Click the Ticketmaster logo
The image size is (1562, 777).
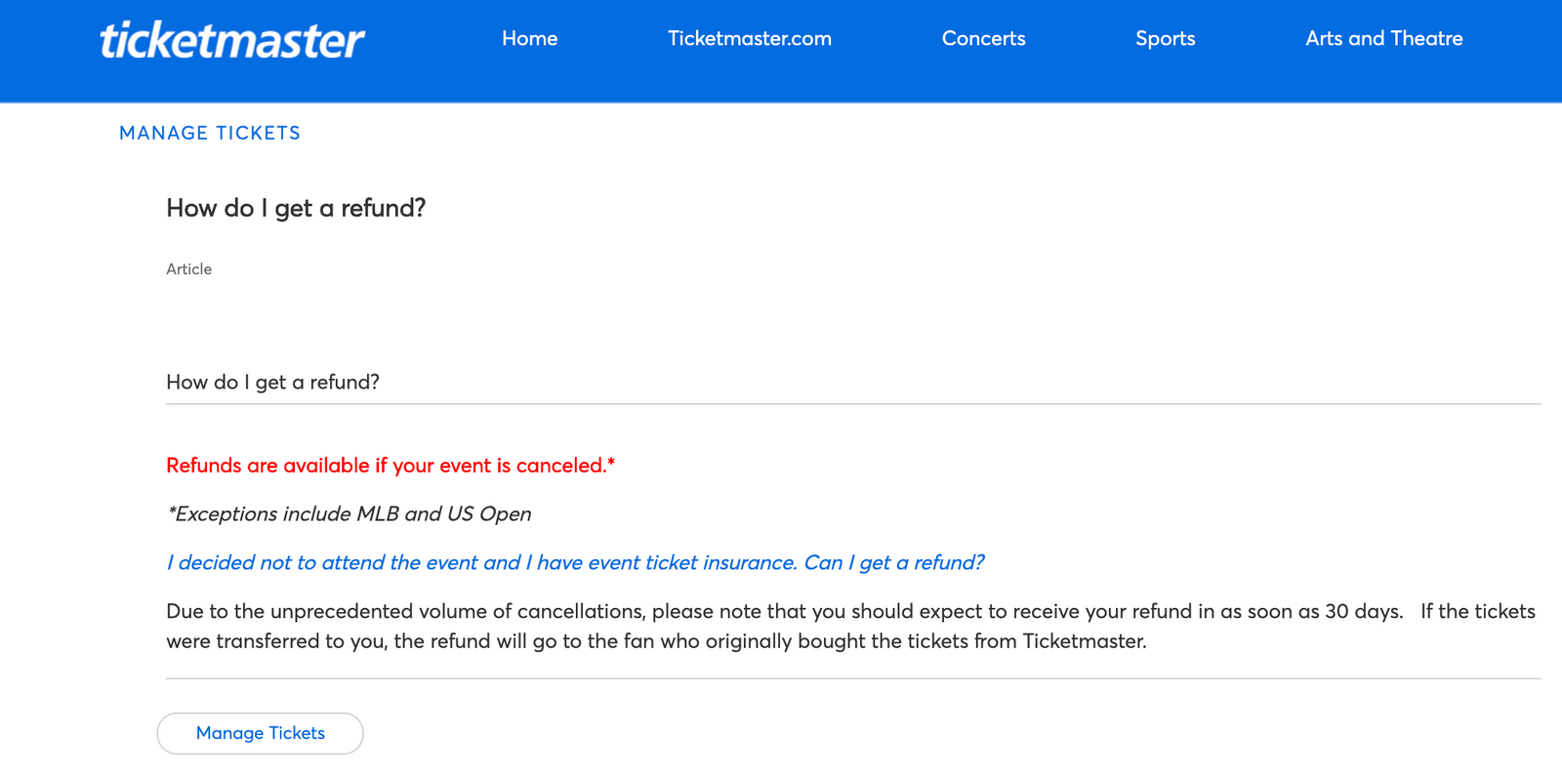pyautogui.click(x=228, y=39)
